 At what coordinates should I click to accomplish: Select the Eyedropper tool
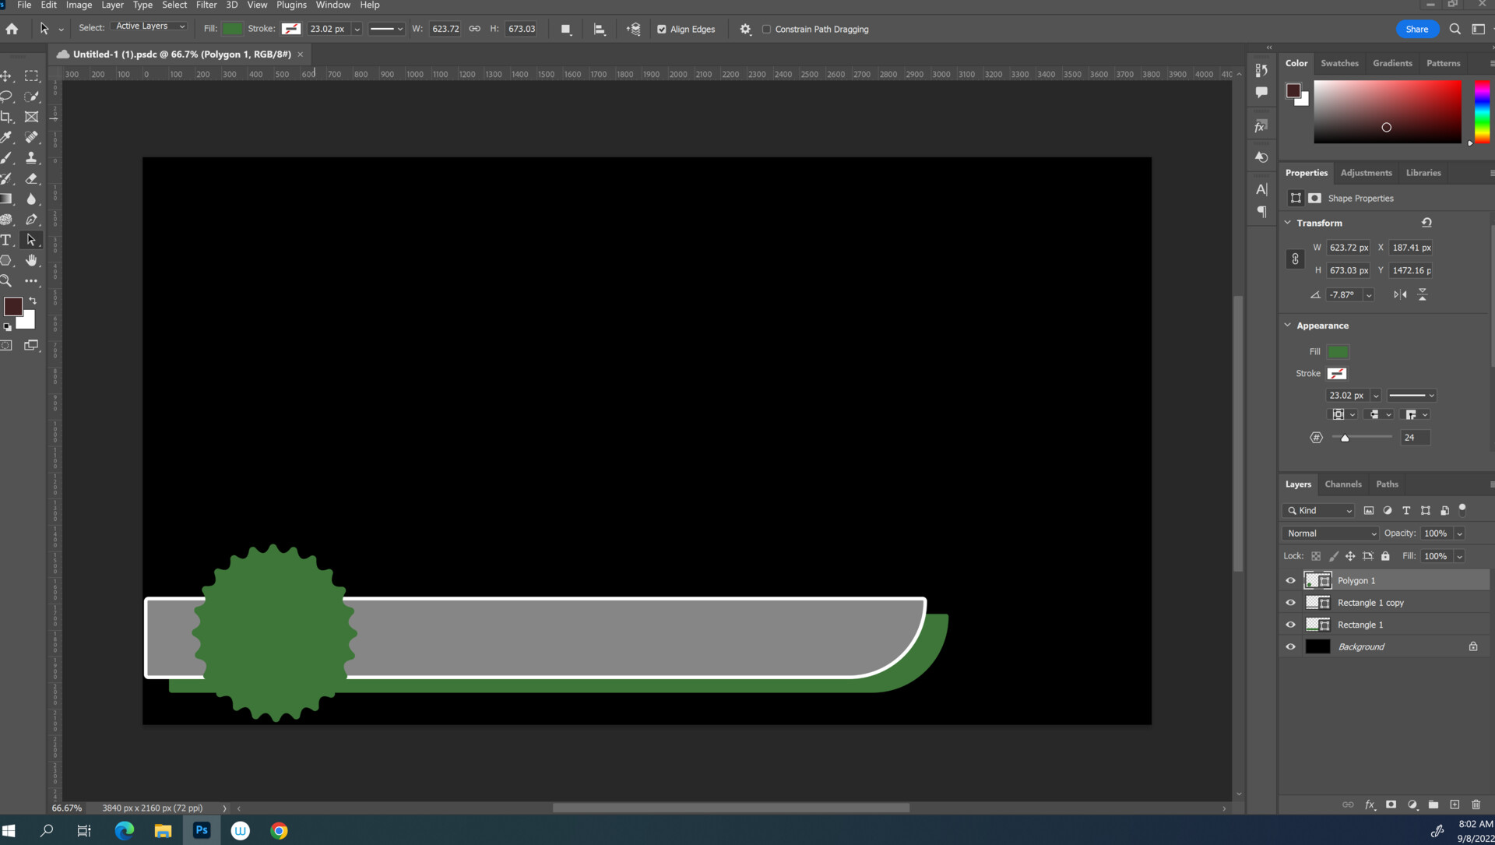[x=6, y=137]
